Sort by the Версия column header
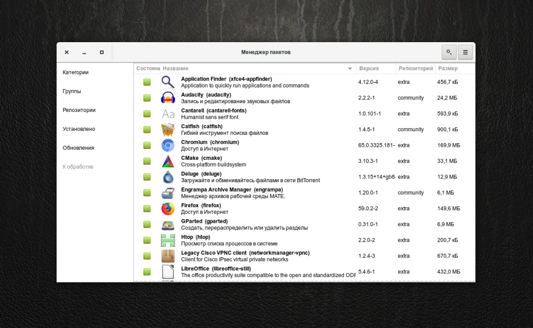 pyautogui.click(x=376, y=68)
